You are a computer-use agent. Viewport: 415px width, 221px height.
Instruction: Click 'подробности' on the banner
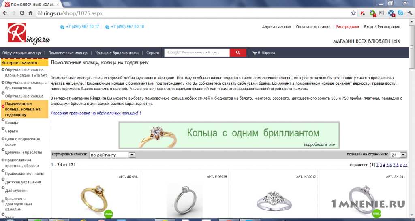(x=319, y=144)
